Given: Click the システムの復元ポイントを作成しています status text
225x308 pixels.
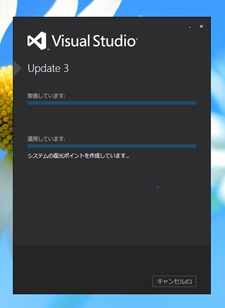Looking at the screenshot, I should click(78, 156).
